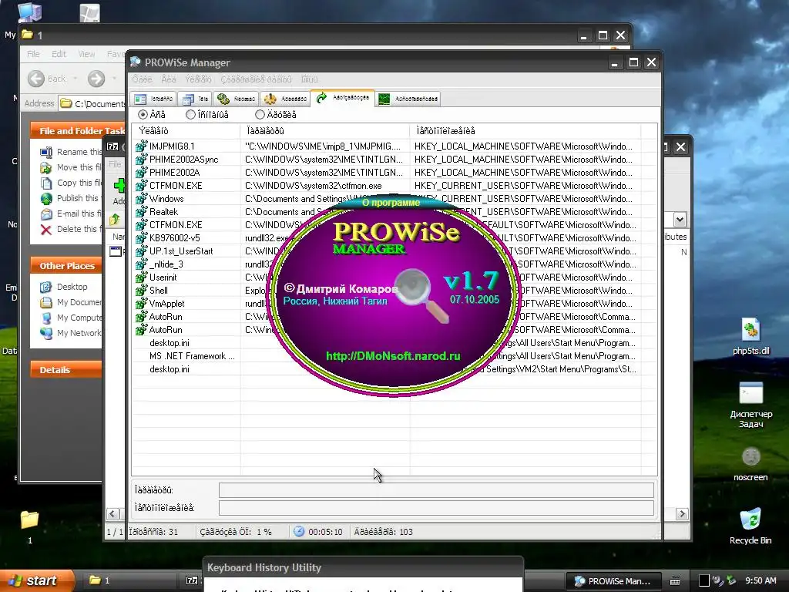Click the icon beside the Shell entry
Screen dimensions: 789x592
(141, 291)
